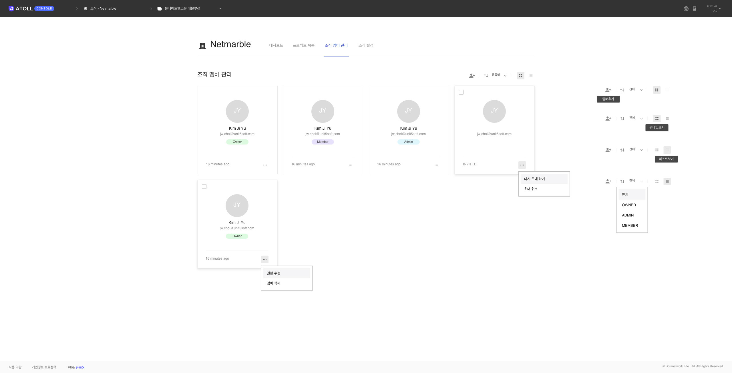
Task: Check the checkbox on the bottom Owner card
Action: [204, 186]
